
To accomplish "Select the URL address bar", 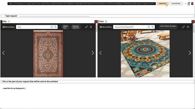I will [x=82, y=4].
